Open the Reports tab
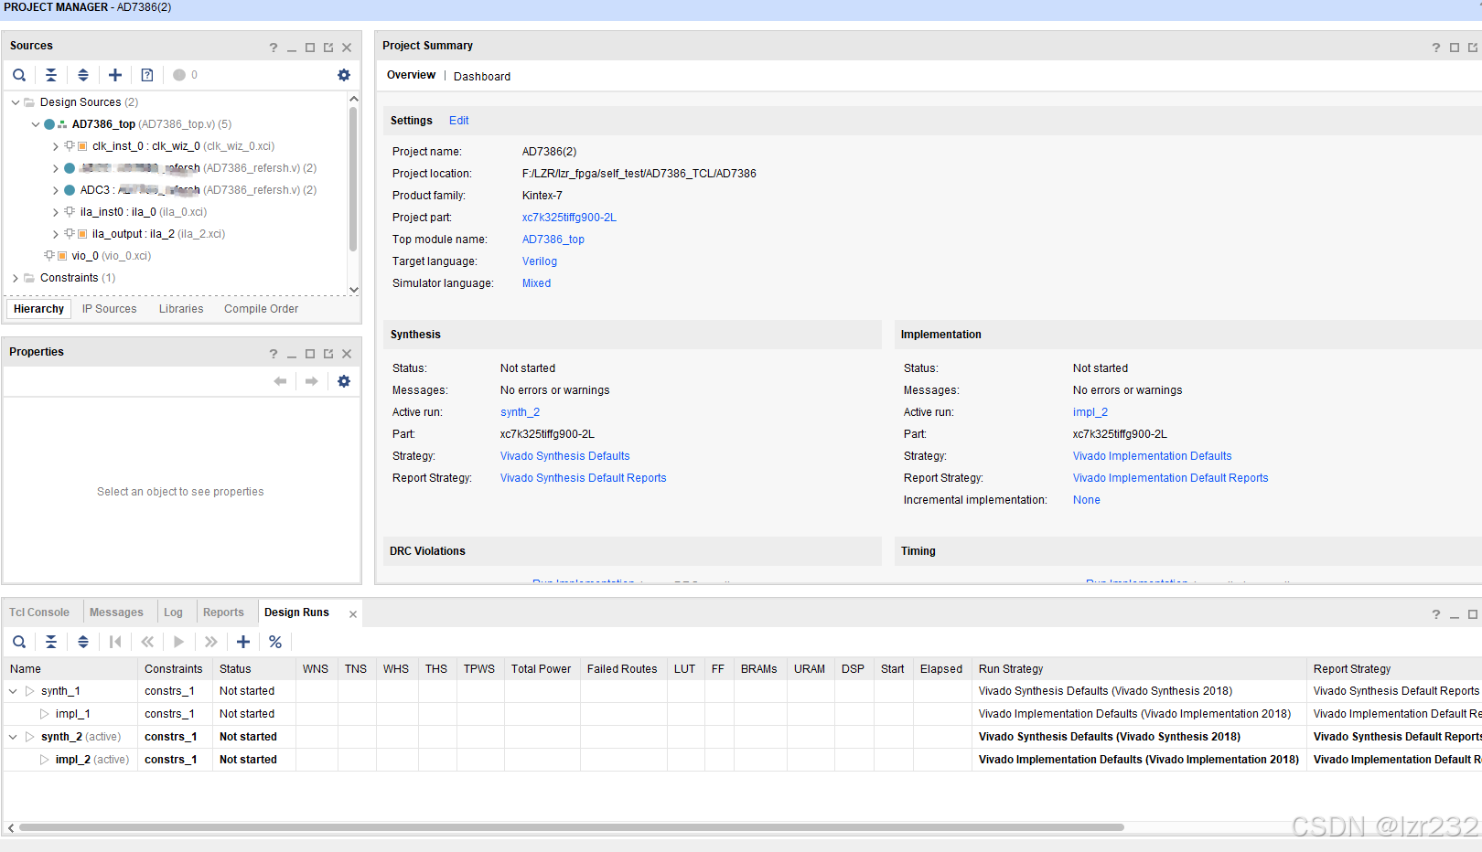The height and width of the screenshot is (852, 1482). click(223, 612)
